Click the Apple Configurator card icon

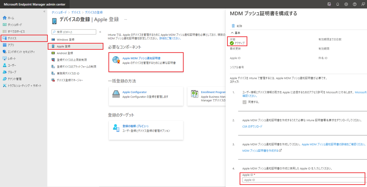[116, 94]
